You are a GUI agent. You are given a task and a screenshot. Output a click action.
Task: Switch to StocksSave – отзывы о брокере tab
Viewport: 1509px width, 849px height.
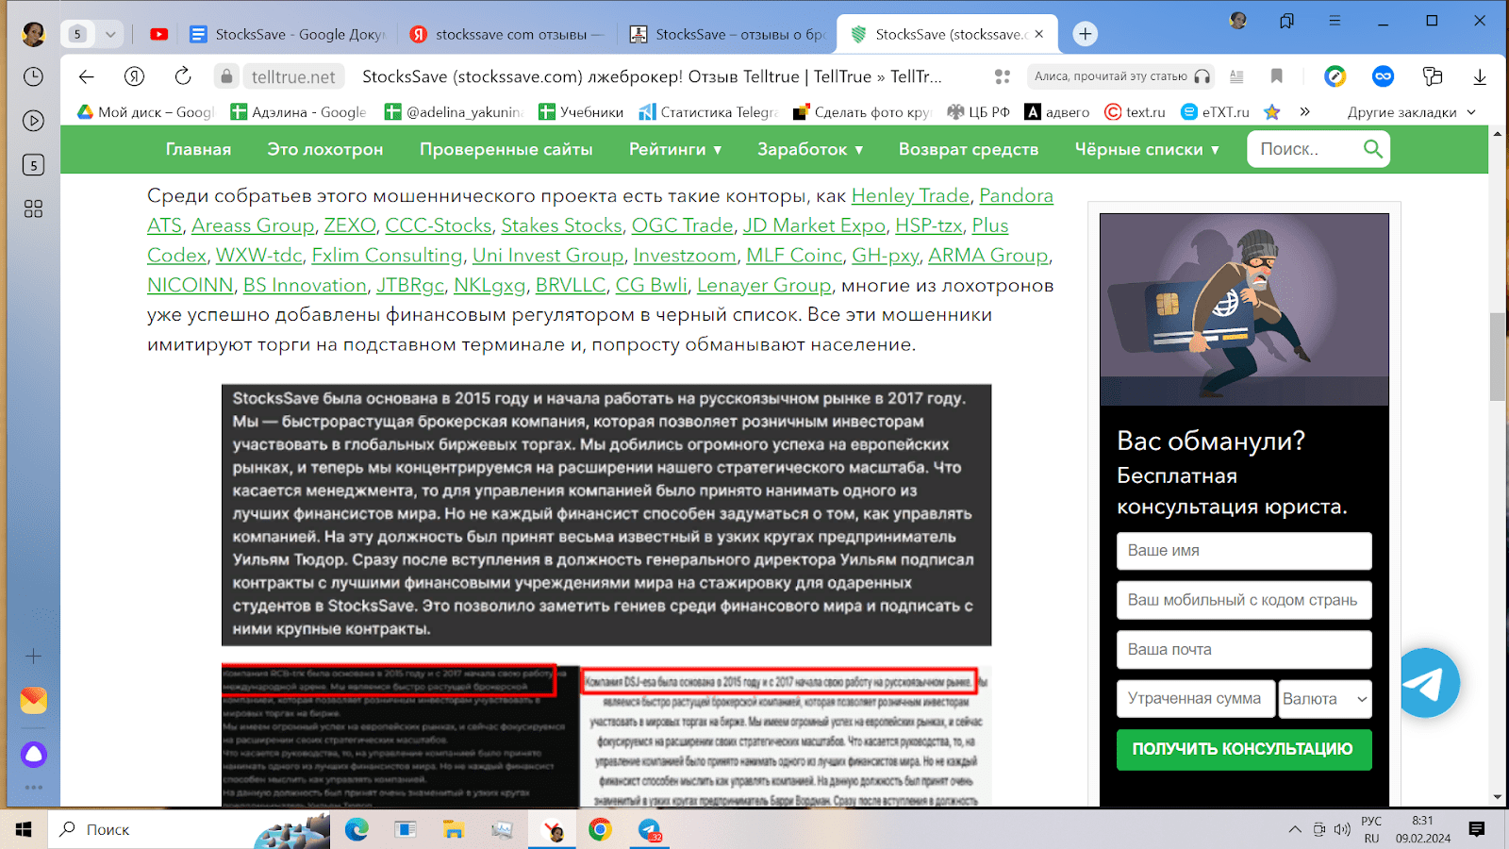726,34
